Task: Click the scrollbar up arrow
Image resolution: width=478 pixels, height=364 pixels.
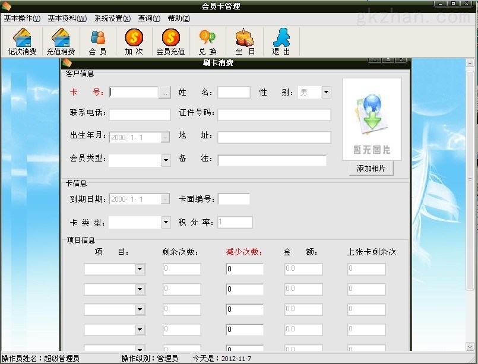Action: [x=470, y=63]
